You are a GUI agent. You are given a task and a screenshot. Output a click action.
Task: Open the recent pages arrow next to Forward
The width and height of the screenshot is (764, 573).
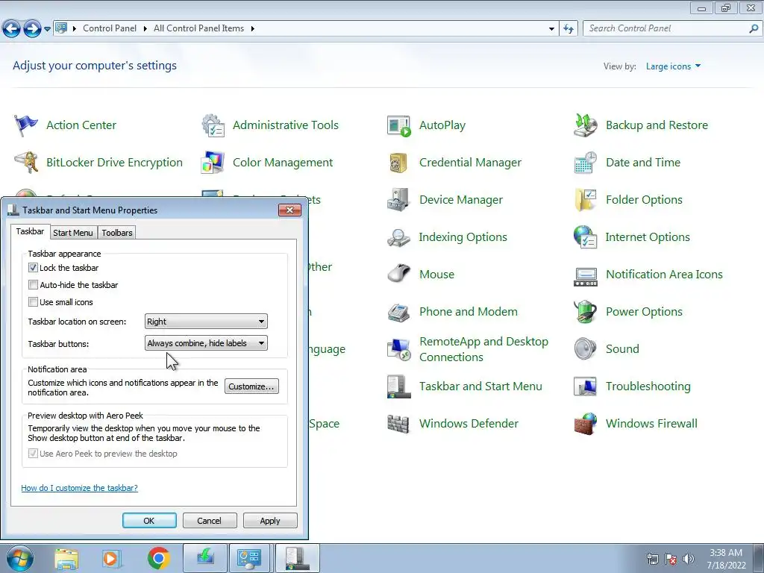[x=47, y=29]
